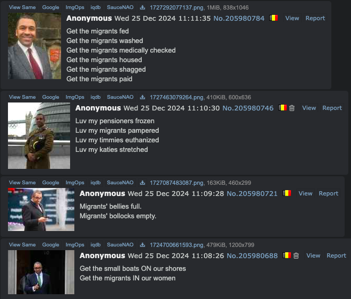
Task: Click download icon for 1727292077137.png
Action: (x=142, y=7)
